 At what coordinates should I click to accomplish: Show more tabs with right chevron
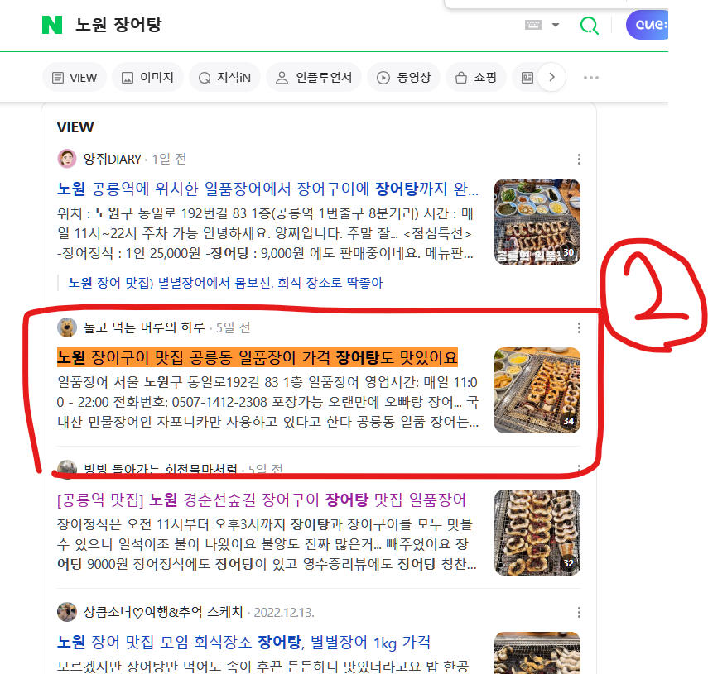coord(551,78)
